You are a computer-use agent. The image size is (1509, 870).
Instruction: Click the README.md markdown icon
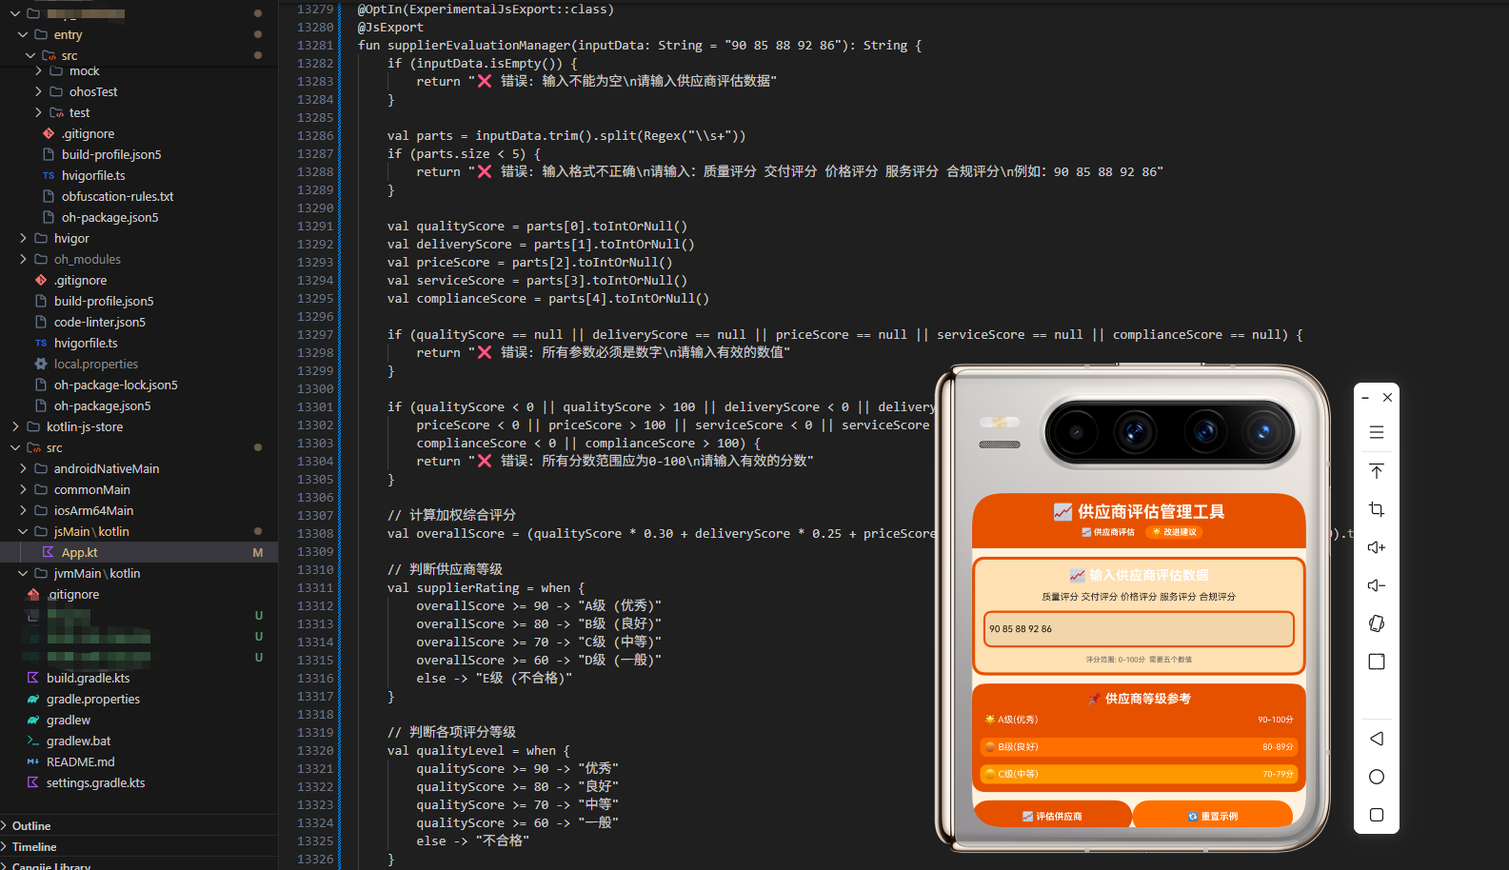[33, 761]
